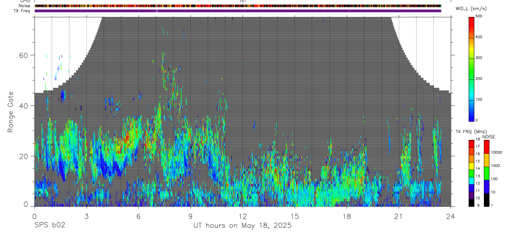Click the 500 label on the width color bar
507x234 pixels.
[479, 17]
